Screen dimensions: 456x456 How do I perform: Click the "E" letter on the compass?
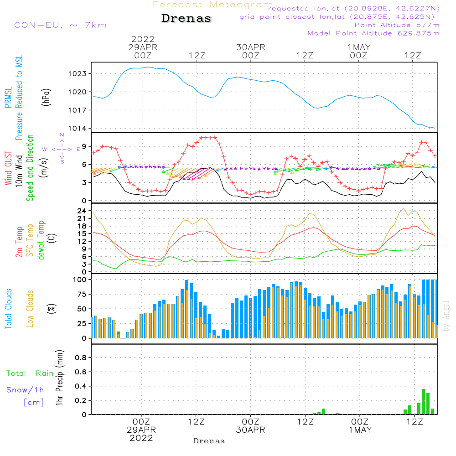click(x=78, y=150)
